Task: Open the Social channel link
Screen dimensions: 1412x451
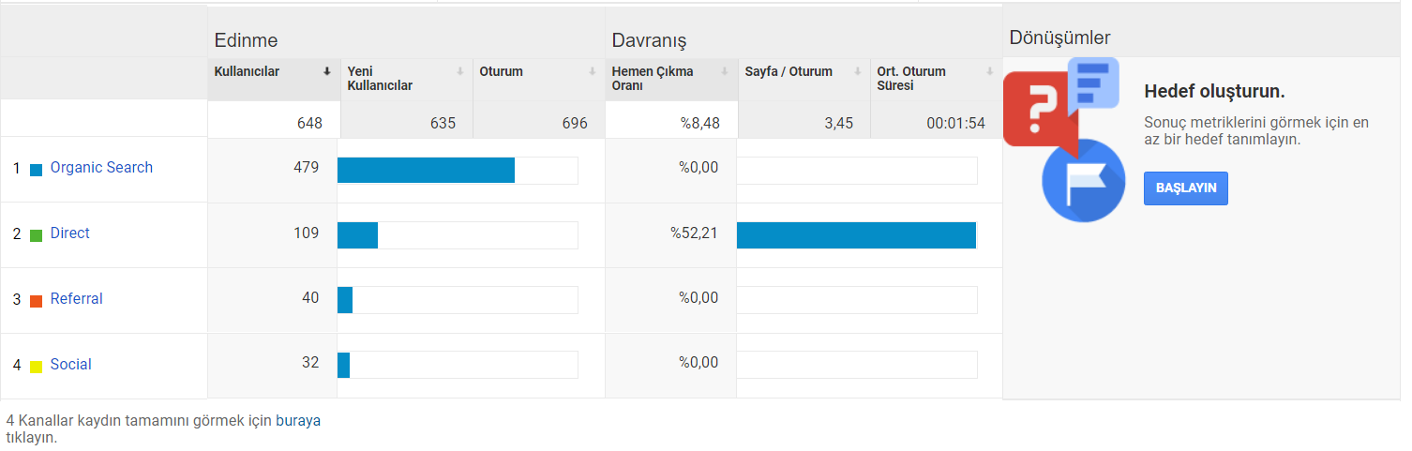Action: (71, 364)
